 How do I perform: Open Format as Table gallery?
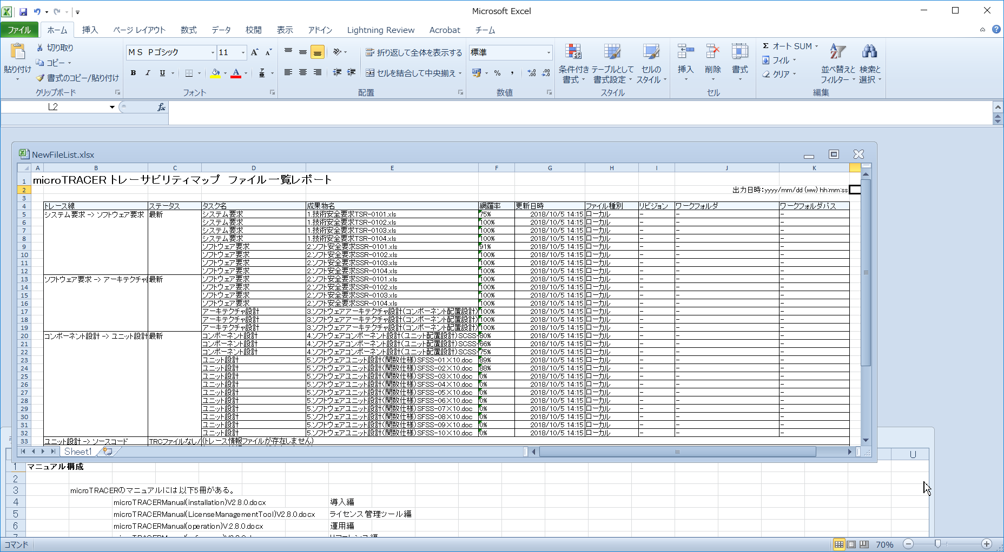612,64
